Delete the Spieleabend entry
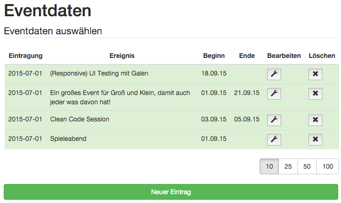Screen dimensions: 341x203 pos(315,140)
